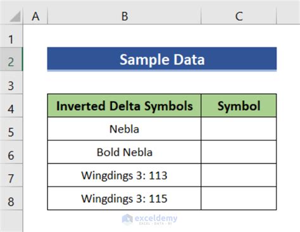Viewport: 300px width, 232px height.
Task: Select the Wingdings 3: 115 cell
Action: pyautogui.click(x=125, y=198)
